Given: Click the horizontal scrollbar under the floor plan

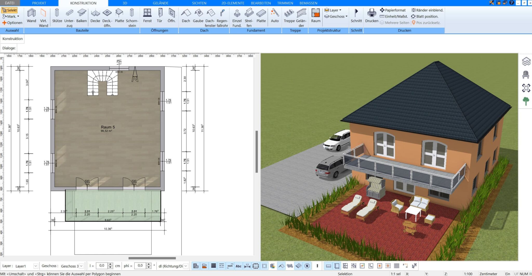Looking at the screenshot, I should tap(152, 258).
